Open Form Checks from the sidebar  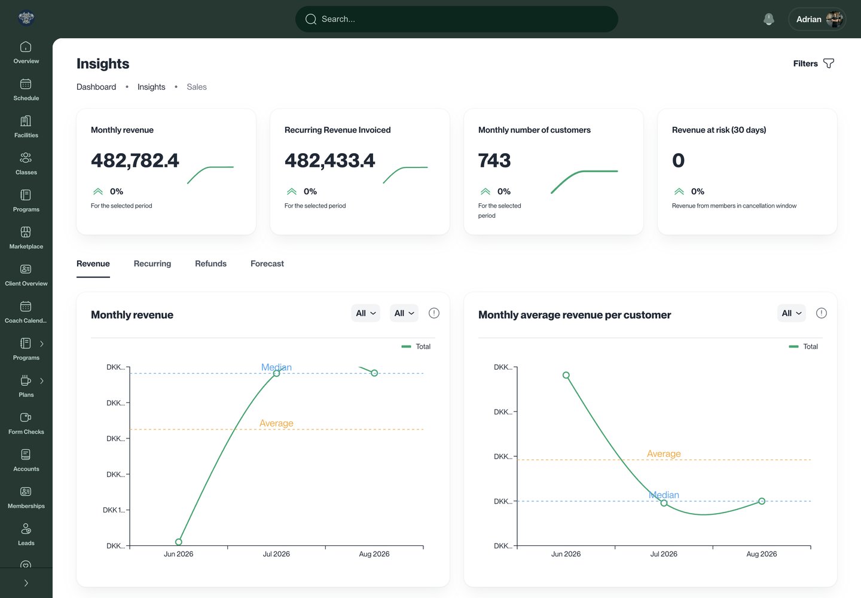(x=26, y=423)
